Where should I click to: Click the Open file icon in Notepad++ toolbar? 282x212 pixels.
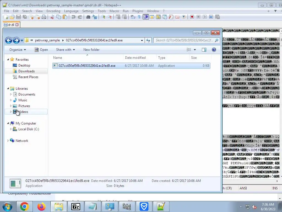click(12, 17)
